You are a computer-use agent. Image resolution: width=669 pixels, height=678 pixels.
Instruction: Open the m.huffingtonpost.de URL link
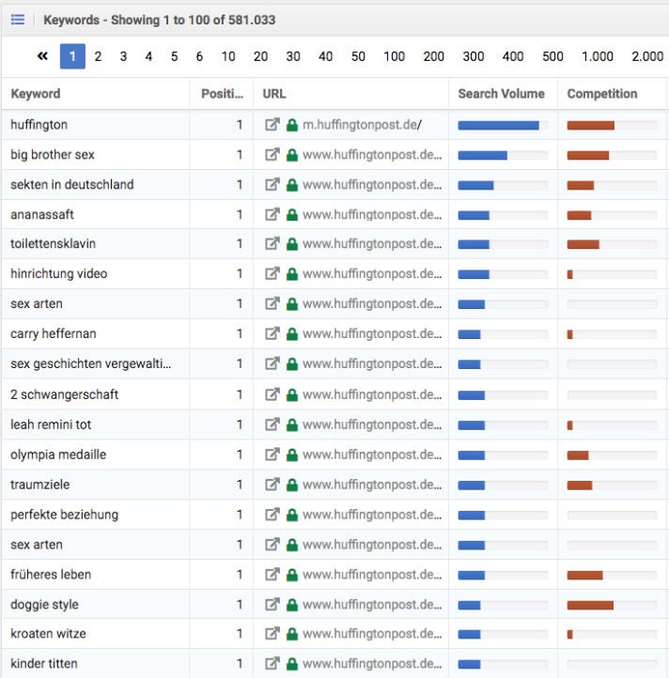coord(362,125)
